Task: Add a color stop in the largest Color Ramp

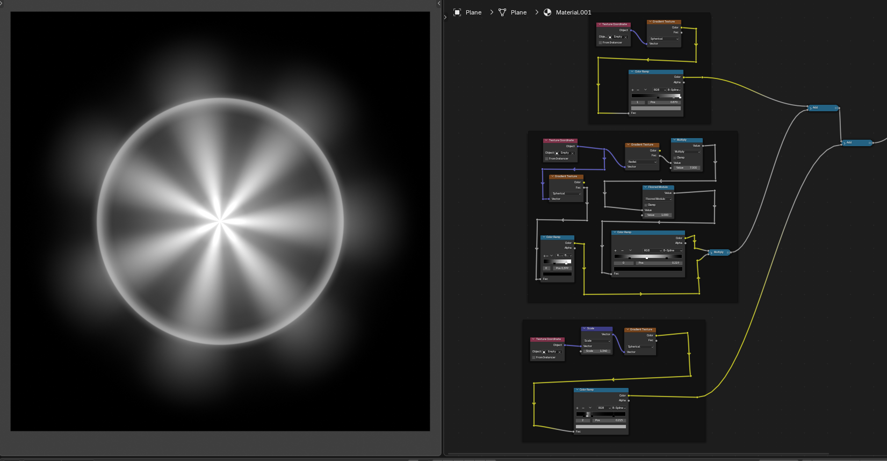Action: click(x=616, y=250)
